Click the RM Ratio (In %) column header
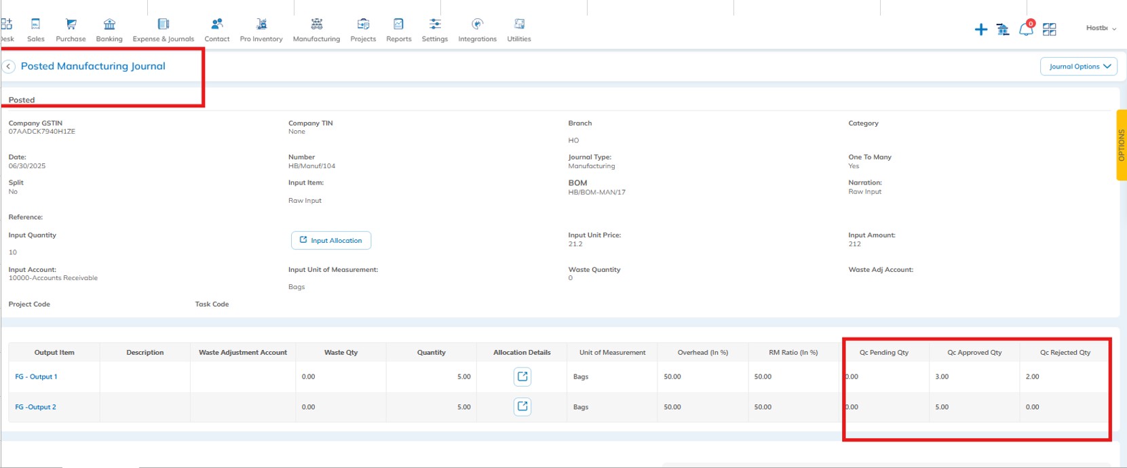This screenshot has height=468, width=1127. (x=793, y=353)
